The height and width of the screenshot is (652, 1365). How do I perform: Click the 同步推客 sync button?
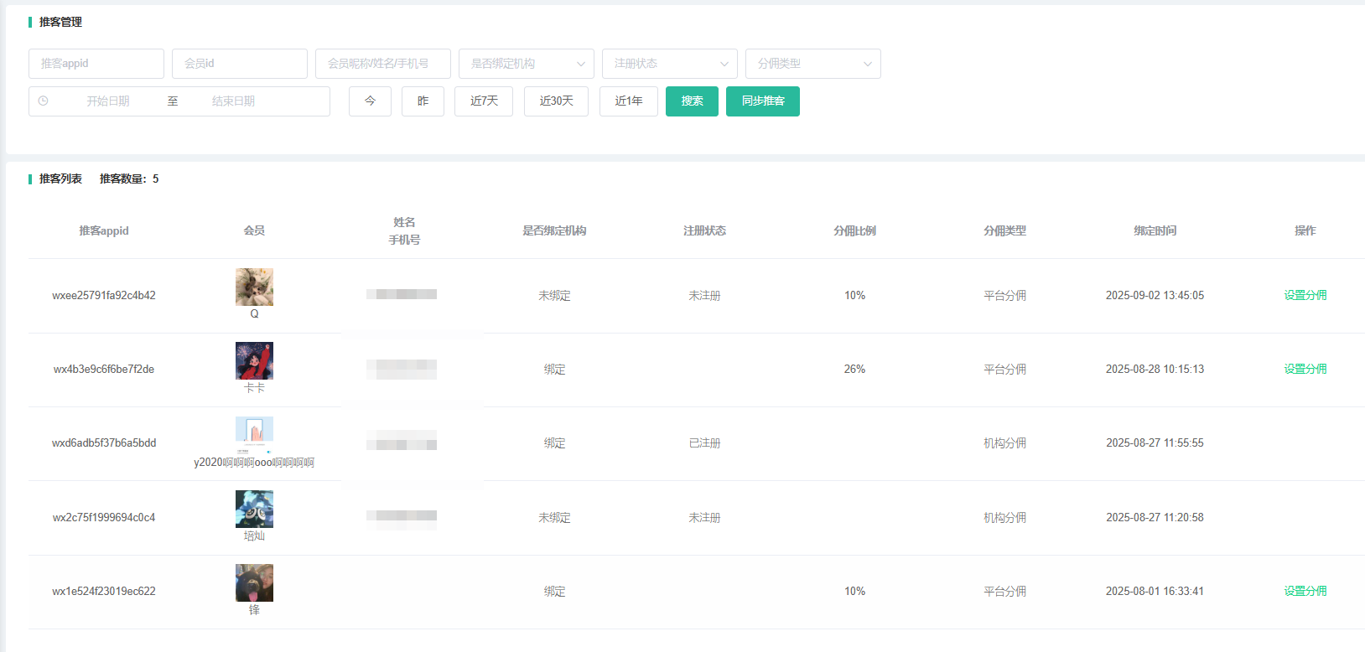[762, 101]
